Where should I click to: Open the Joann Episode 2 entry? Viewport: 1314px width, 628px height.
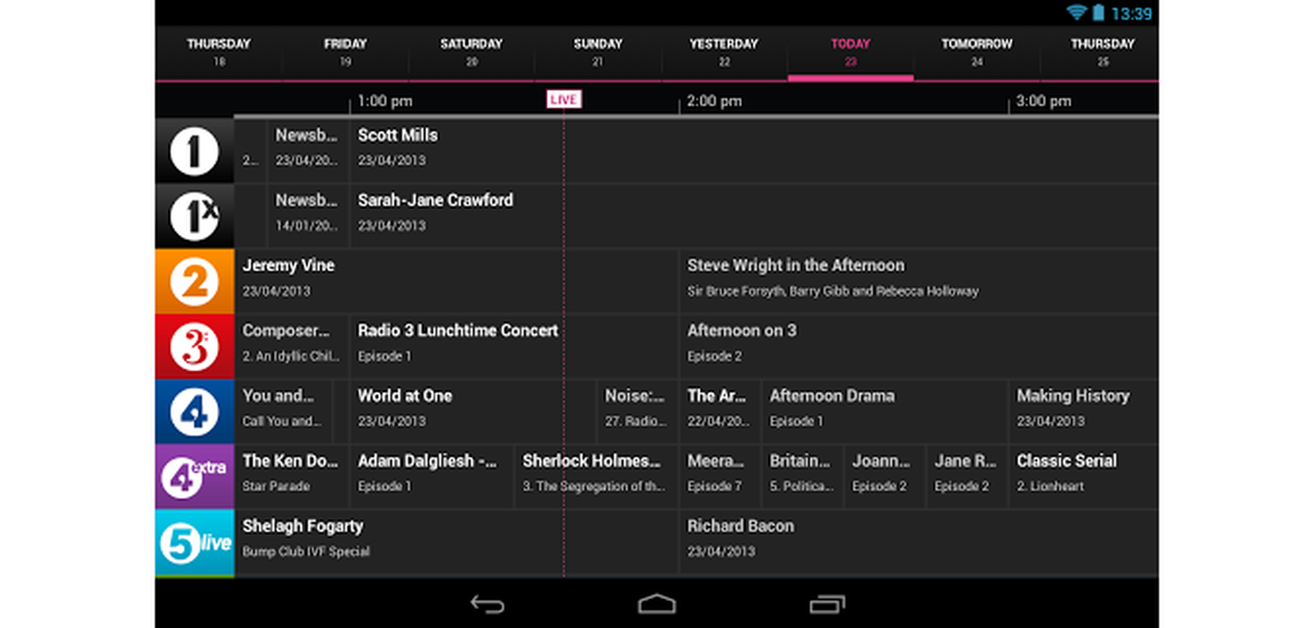click(x=885, y=477)
